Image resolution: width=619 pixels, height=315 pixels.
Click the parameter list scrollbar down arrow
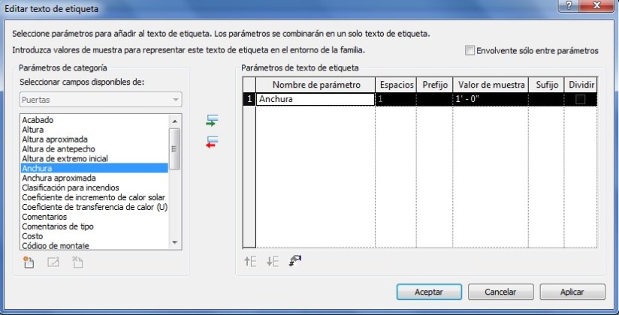[175, 243]
